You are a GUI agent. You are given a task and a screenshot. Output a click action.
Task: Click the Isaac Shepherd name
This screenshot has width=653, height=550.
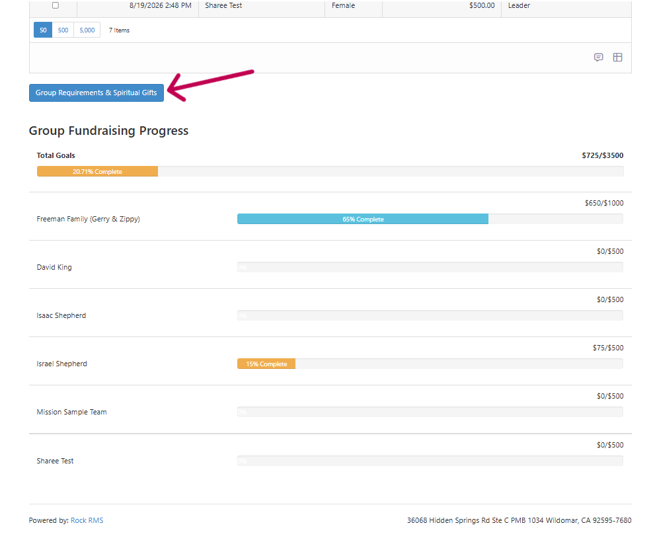(x=61, y=315)
